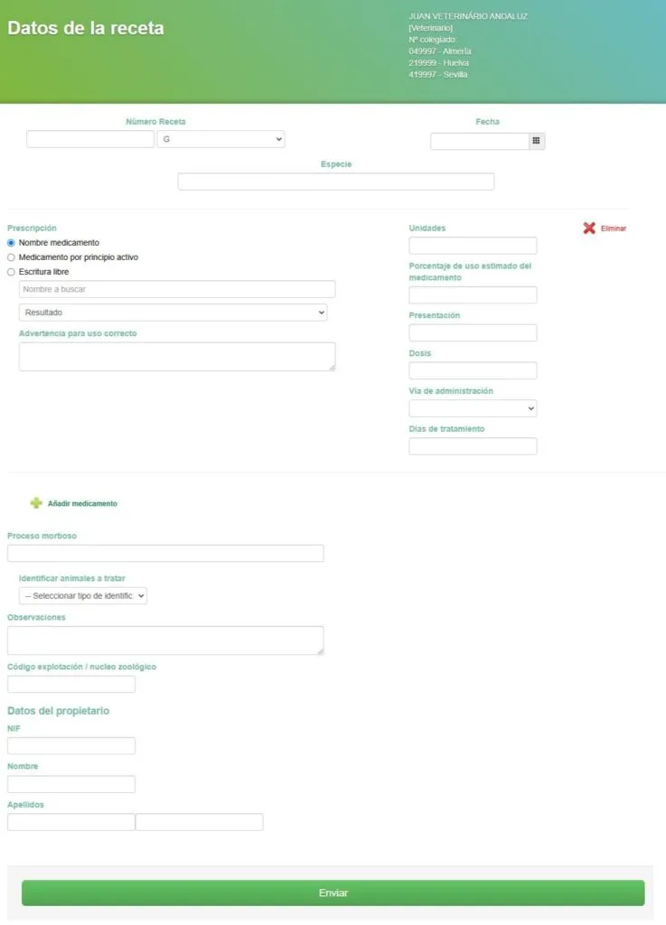The image size is (666, 925).
Task: Open the Número Receta series dropdown
Action: click(x=220, y=140)
